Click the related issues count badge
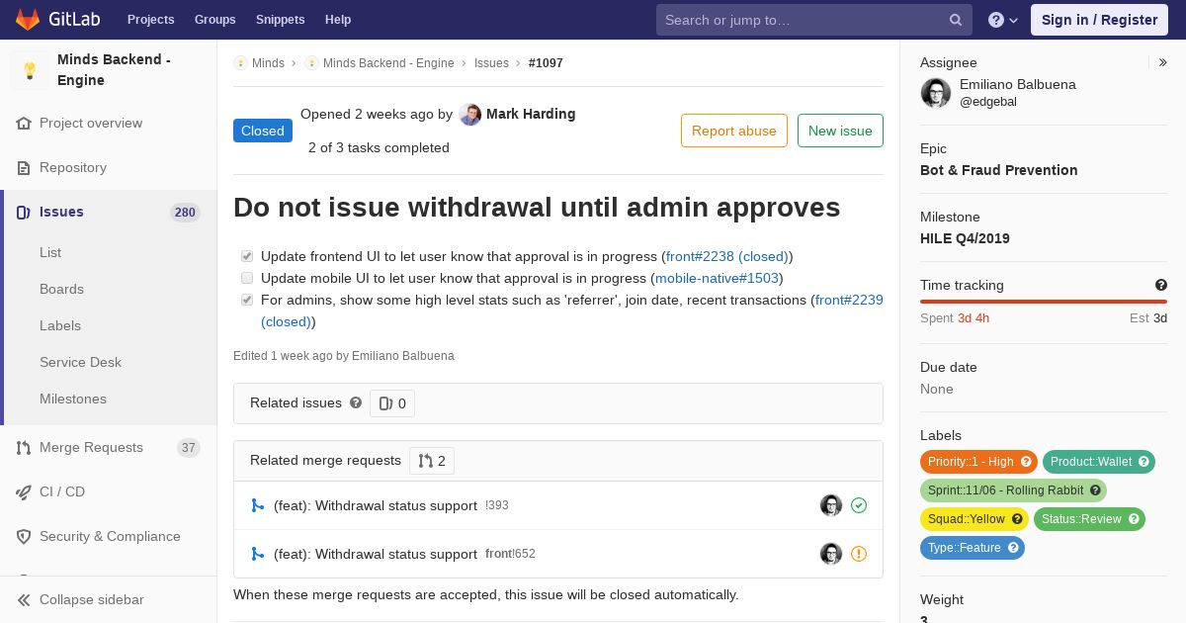Viewport: 1186px width, 623px height. (x=392, y=403)
